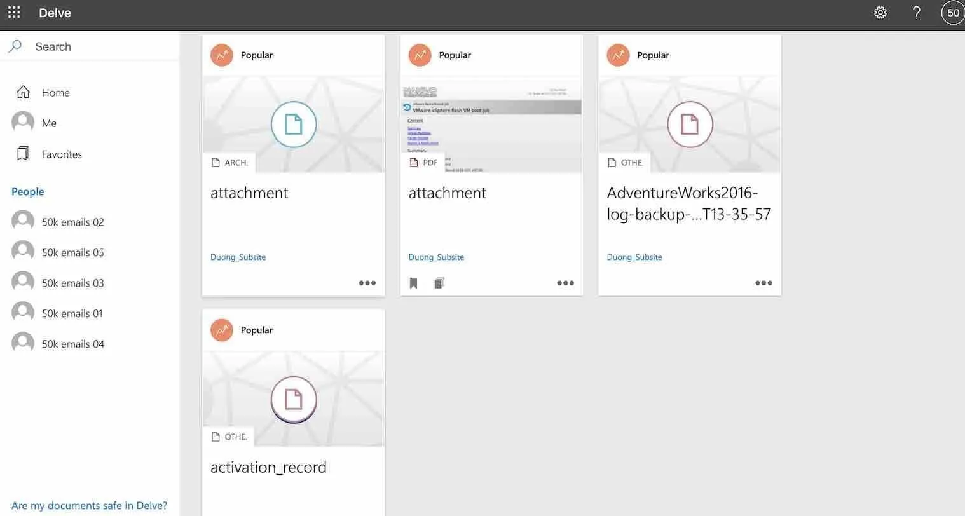Open the app launcher waffle icon
Viewport: 965px width, 516px height.
pyautogui.click(x=14, y=13)
